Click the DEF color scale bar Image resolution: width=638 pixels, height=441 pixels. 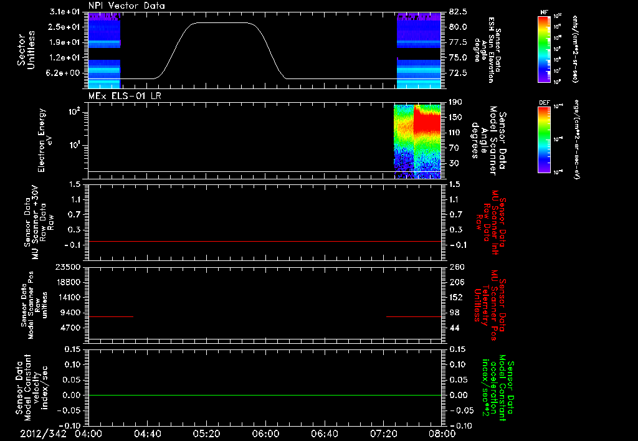coord(545,139)
